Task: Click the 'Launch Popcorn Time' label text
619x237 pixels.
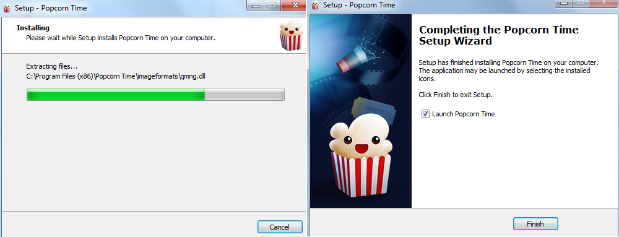Action: pyautogui.click(x=464, y=114)
